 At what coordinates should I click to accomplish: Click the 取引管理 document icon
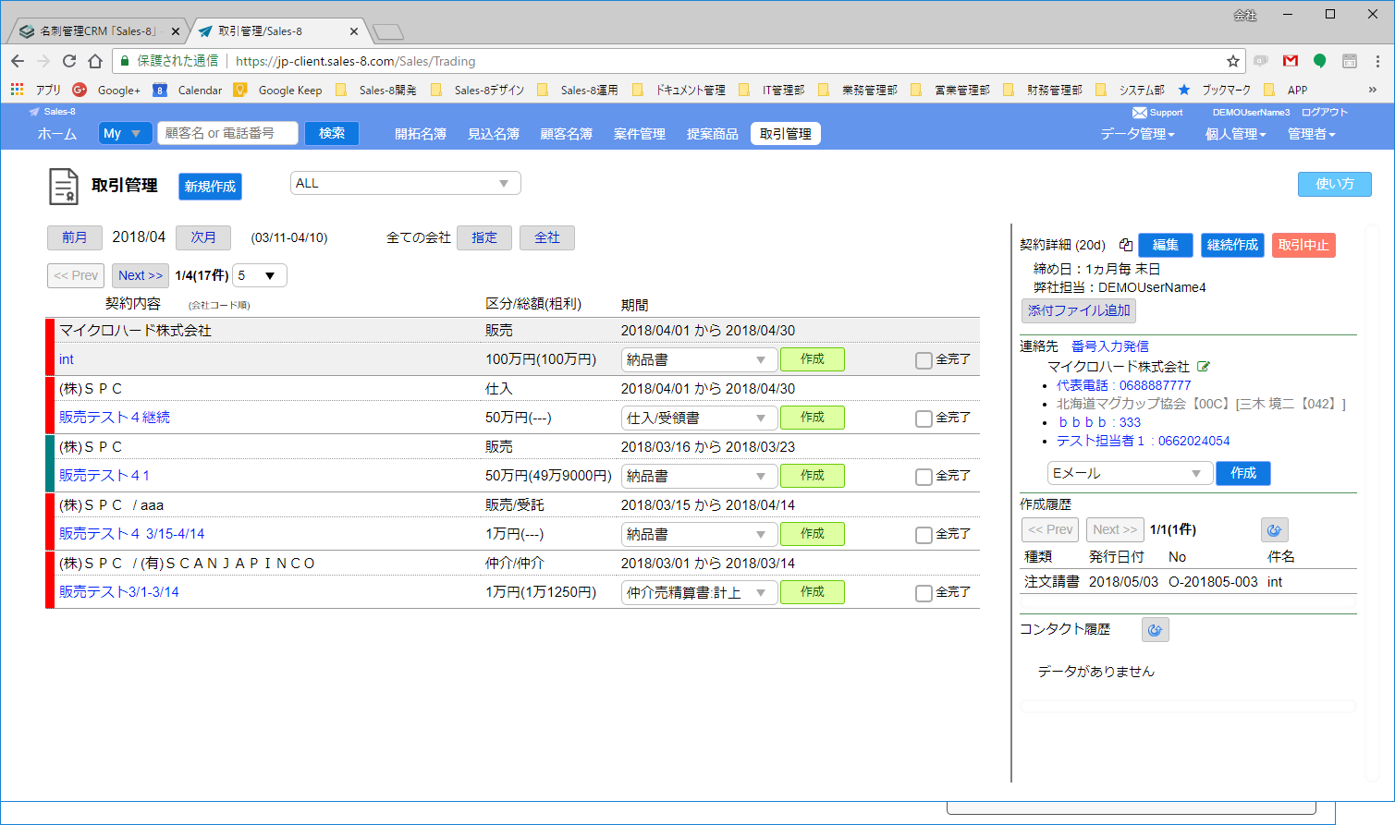[64, 186]
